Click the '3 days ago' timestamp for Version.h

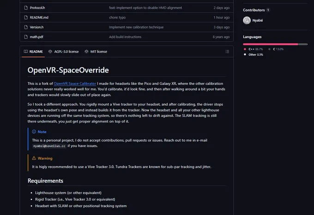click(x=222, y=27)
